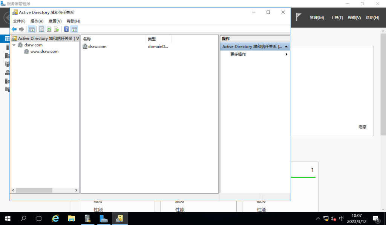The width and height of the screenshot is (386, 225).
Task: Select the AD DS icon in Server Manager sidebar
Action: (7, 64)
